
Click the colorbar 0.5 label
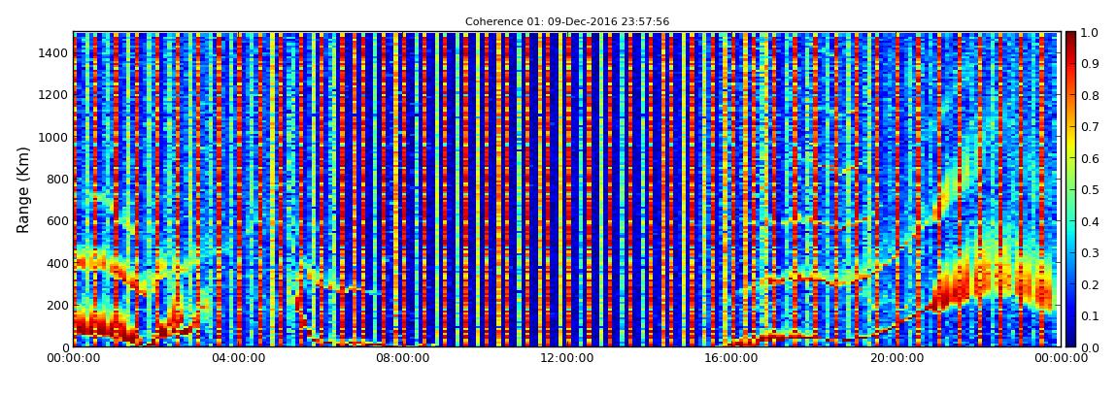pyautogui.click(x=1089, y=189)
